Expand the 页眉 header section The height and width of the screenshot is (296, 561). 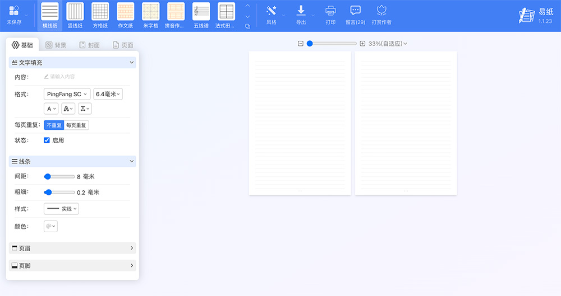(72, 248)
